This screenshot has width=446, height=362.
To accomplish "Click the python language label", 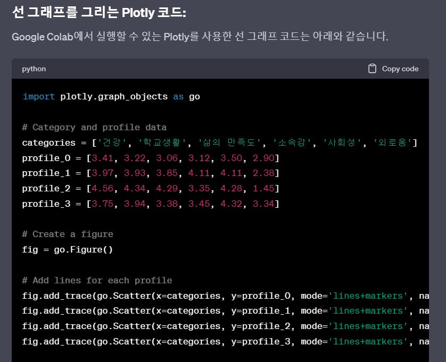I will pyautogui.click(x=34, y=69).
